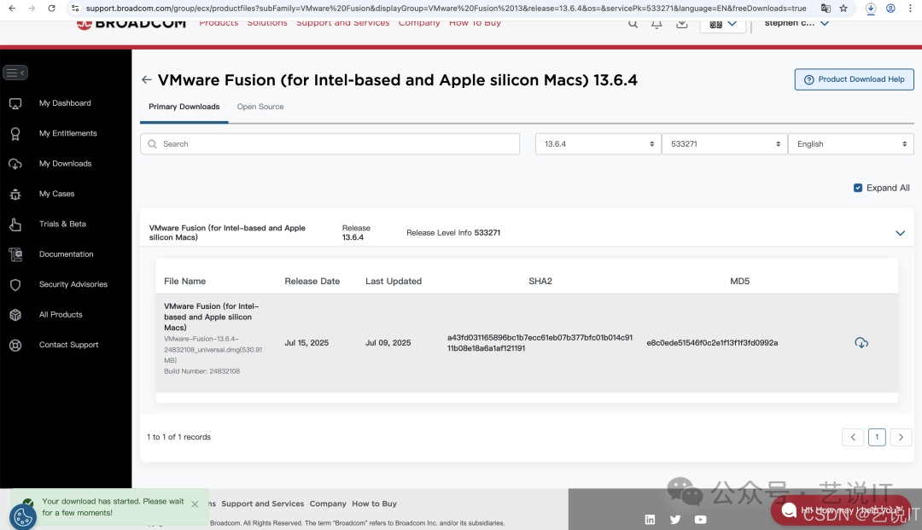Select the Primary Downloads tab
922x530 pixels.
[x=184, y=107]
